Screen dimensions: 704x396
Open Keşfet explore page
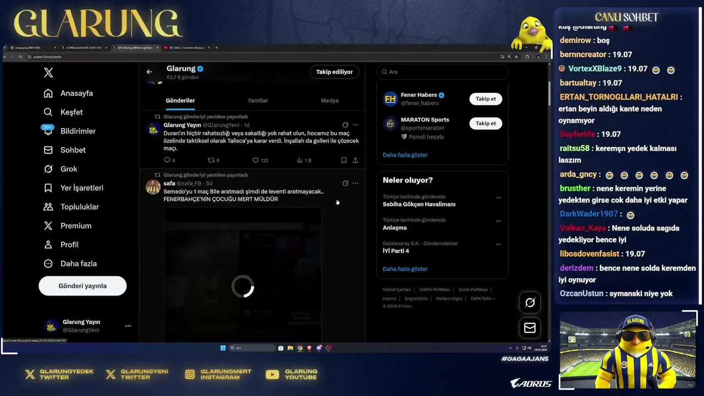pyautogui.click(x=63, y=112)
